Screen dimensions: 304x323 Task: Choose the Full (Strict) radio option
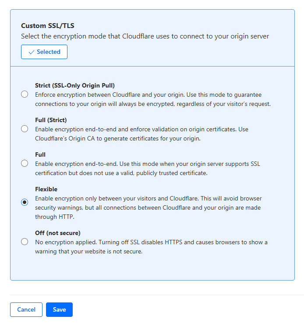tap(25, 129)
